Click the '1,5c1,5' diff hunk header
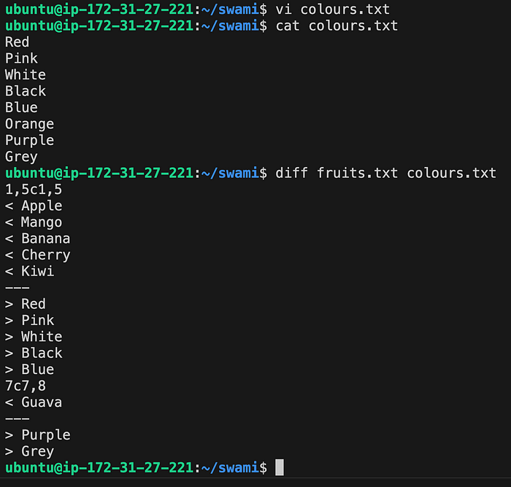 (34, 190)
